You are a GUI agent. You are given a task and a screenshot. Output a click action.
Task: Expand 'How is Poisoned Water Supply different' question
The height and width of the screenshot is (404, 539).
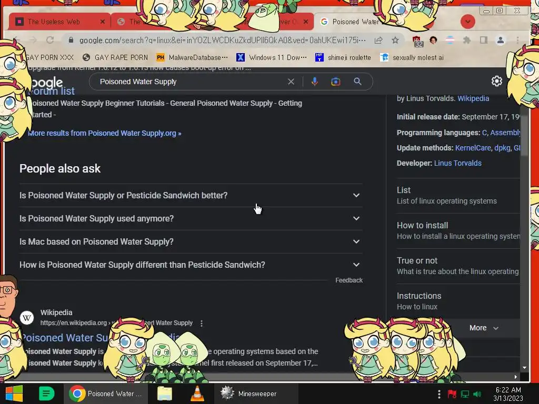191,265
